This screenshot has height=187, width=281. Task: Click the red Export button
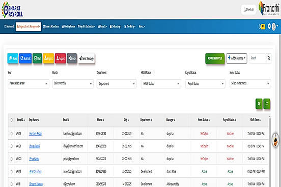[61, 58]
